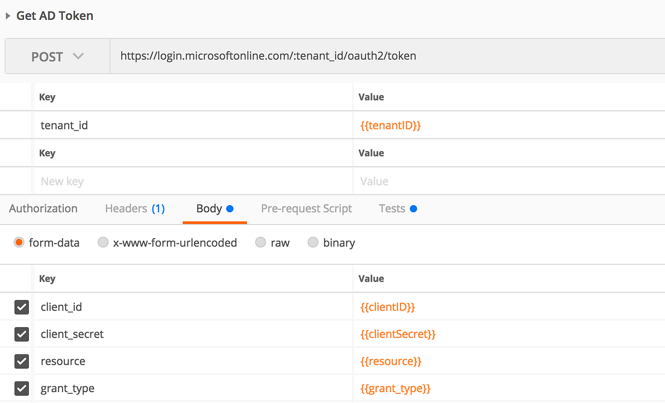Click the request URL field
The height and width of the screenshot is (403, 665).
(386, 57)
